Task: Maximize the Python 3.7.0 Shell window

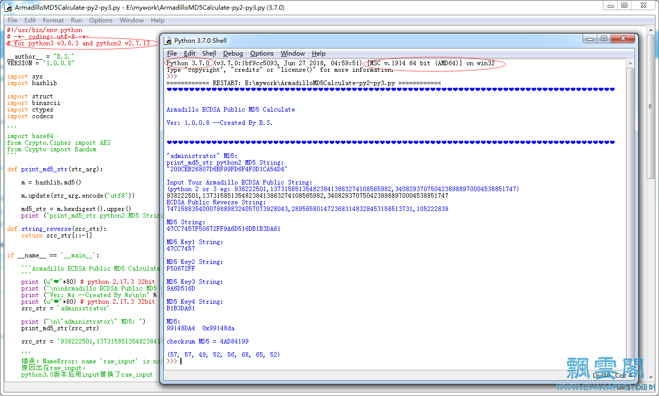Action: pyautogui.click(x=604, y=39)
